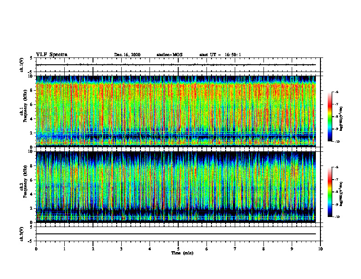Click the "8" kHz tick on ch.1 axis
The height and width of the screenshot is (279, 361).
(x=32, y=90)
